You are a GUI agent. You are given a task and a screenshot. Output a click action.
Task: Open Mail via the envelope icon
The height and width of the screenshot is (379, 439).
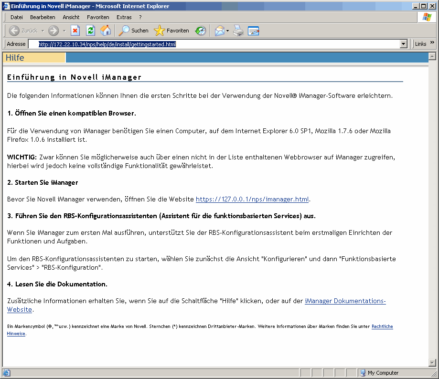pos(219,30)
